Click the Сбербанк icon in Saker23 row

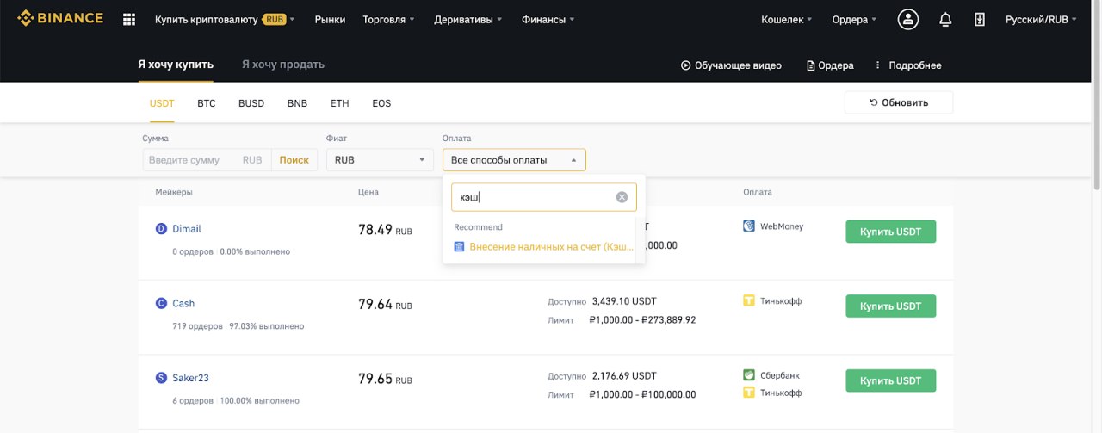point(749,375)
